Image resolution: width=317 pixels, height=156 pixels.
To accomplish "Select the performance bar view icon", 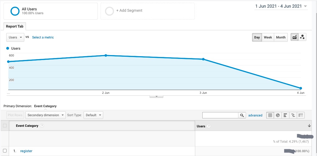I will point(285,115).
